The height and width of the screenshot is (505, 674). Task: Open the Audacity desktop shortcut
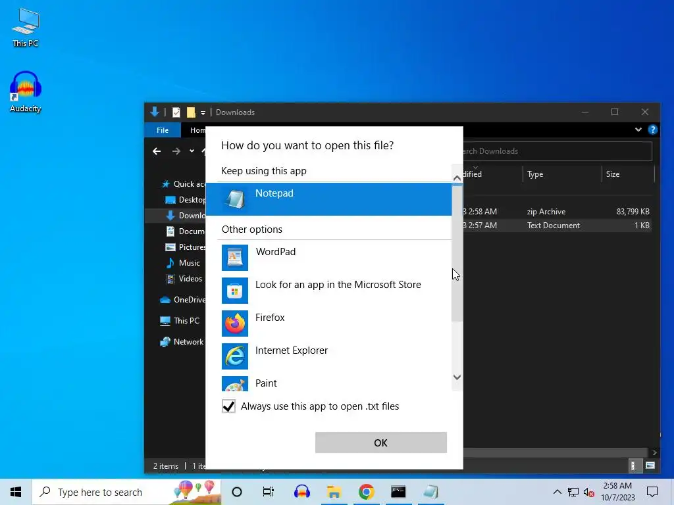(x=26, y=92)
